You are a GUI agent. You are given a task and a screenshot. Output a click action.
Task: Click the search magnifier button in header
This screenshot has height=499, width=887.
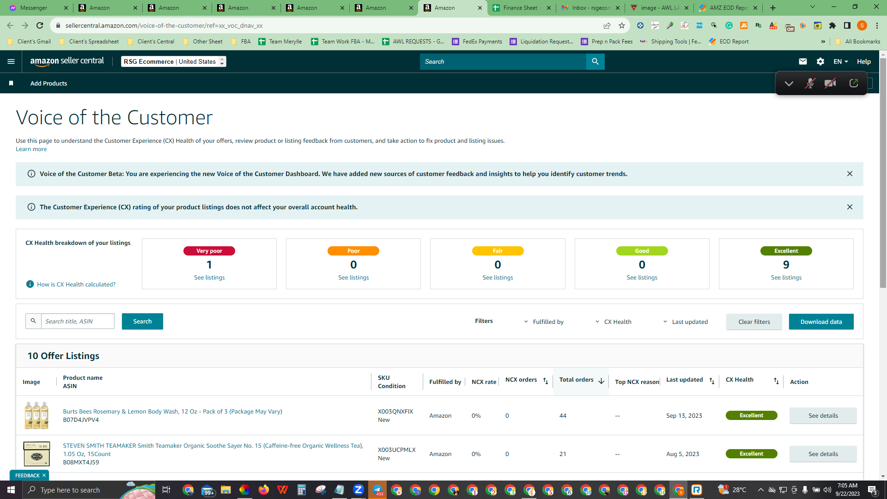pyautogui.click(x=595, y=61)
